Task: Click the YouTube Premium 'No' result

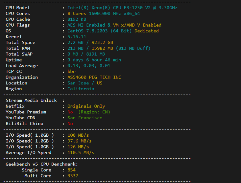Action: (x=70, y=112)
